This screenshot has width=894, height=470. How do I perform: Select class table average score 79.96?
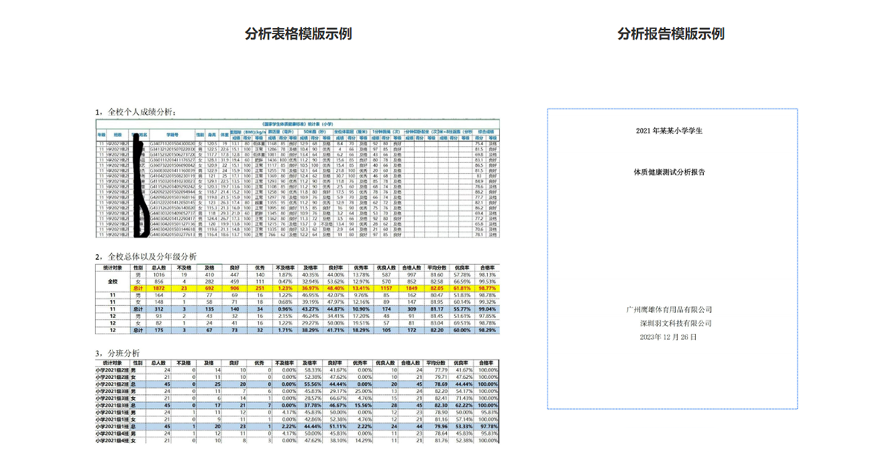click(x=440, y=426)
